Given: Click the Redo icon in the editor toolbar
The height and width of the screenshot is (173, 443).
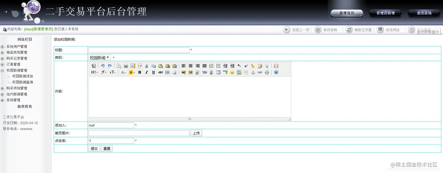Looking at the screenshot, I should (x=110, y=66).
